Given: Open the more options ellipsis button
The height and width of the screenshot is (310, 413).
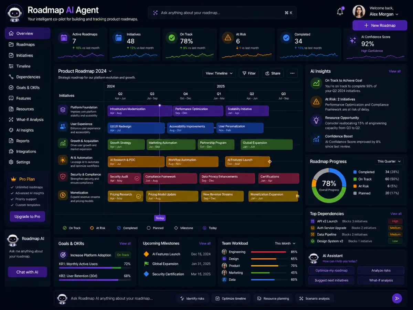Looking at the screenshot, I should [292, 73].
